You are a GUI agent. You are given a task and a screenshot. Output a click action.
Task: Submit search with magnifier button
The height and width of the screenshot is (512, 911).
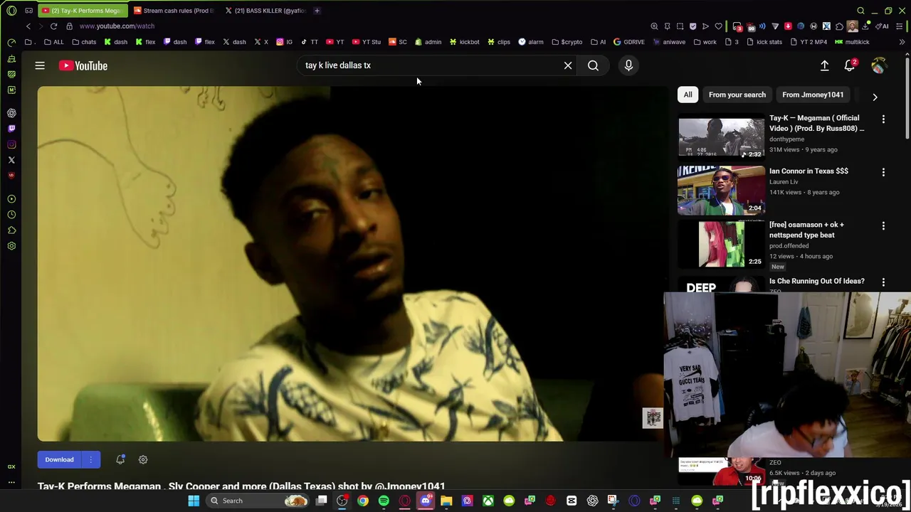tap(593, 65)
